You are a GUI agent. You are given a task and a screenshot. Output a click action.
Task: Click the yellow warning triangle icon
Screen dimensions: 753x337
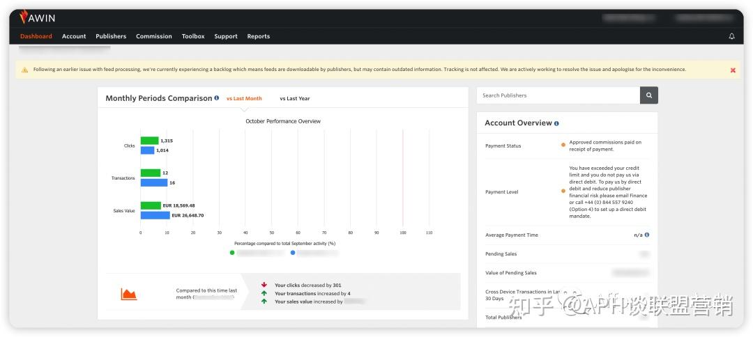pyautogui.click(x=24, y=70)
